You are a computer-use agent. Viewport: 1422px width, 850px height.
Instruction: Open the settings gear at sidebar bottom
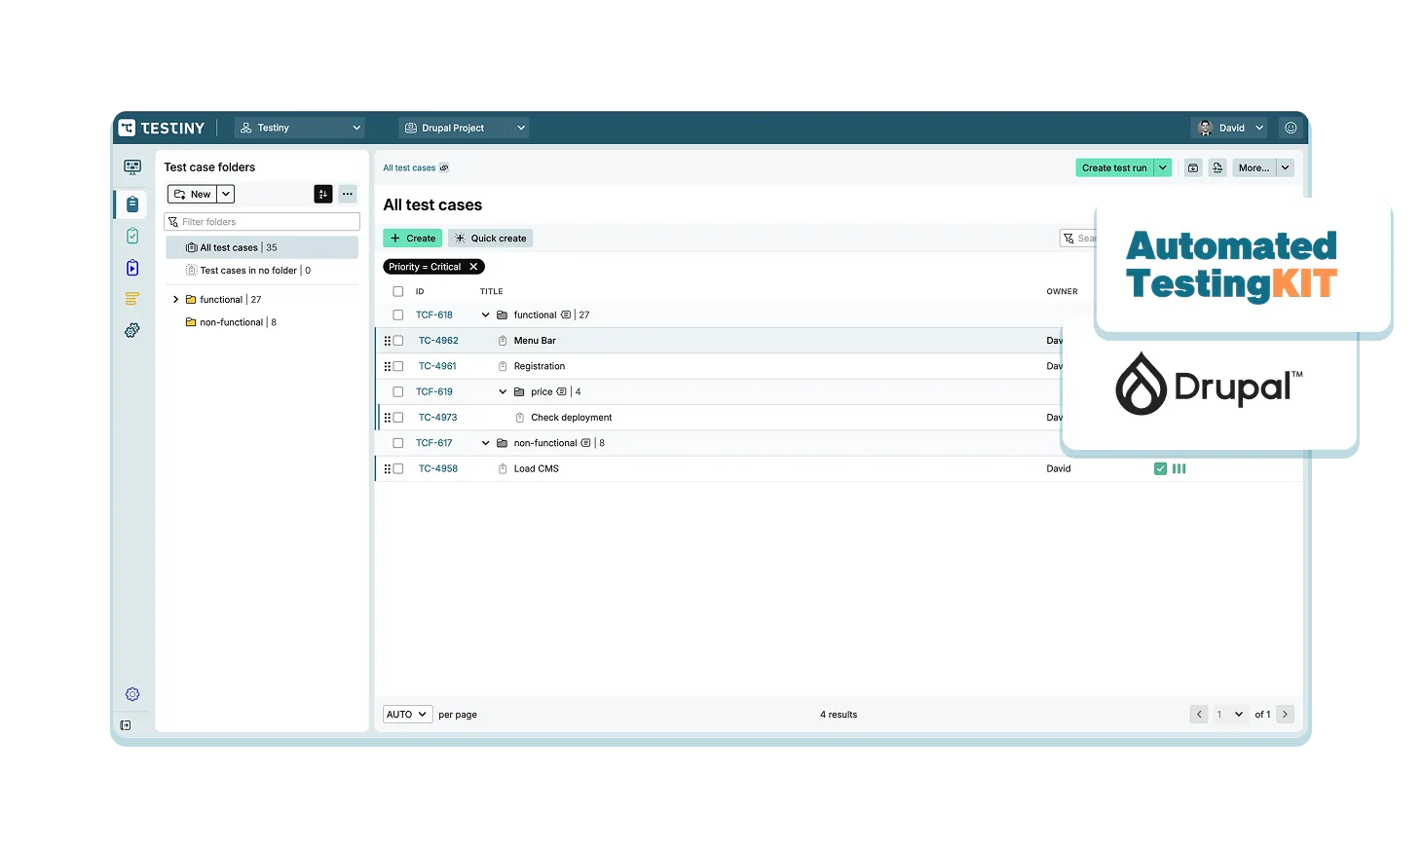132,694
